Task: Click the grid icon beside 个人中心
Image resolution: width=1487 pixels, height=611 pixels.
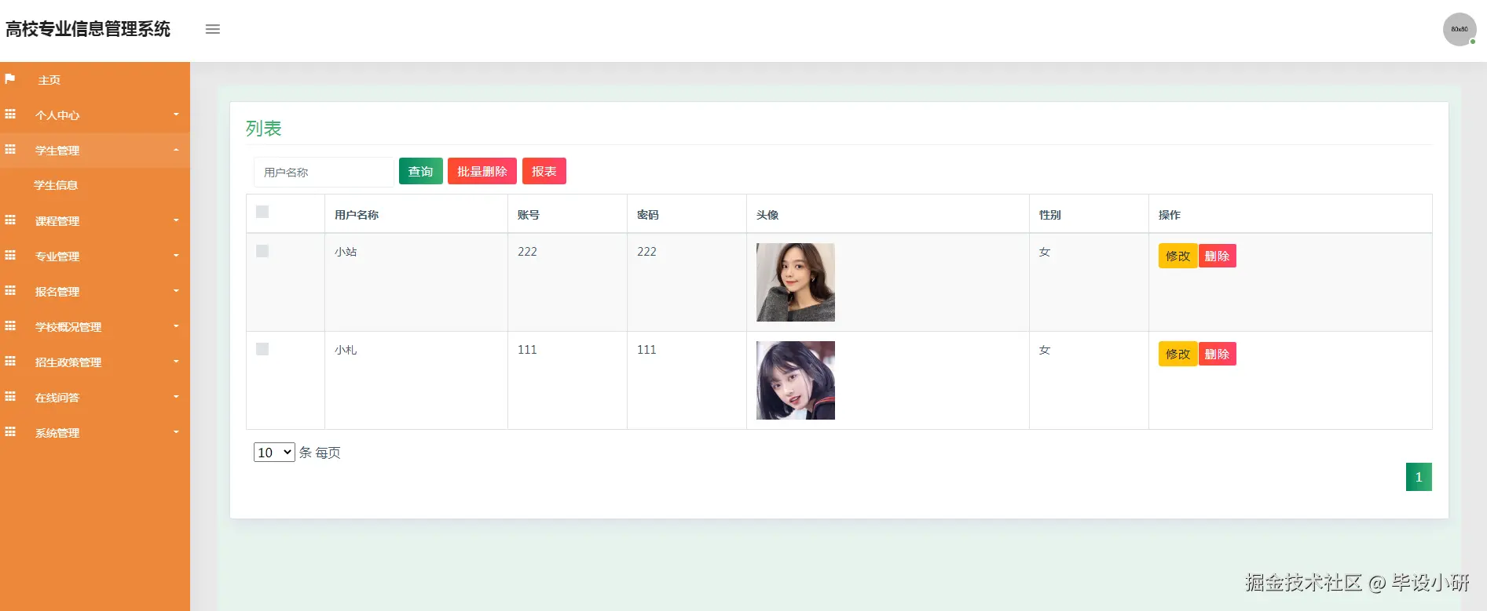Action: [x=10, y=115]
